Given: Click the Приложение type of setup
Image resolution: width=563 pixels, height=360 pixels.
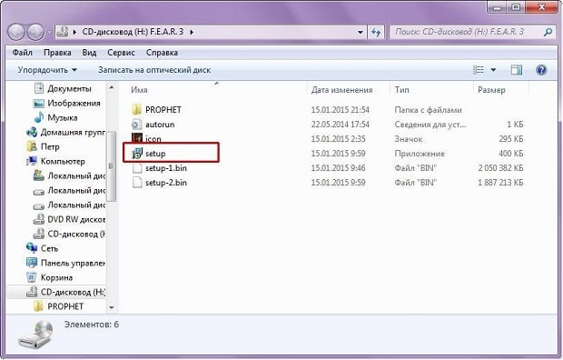Looking at the screenshot, I should pos(420,154).
